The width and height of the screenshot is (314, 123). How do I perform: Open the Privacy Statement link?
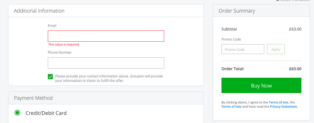(283, 107)
